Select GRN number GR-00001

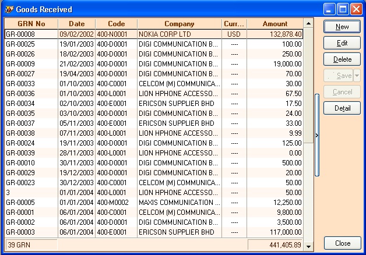(x=20, y=212)
